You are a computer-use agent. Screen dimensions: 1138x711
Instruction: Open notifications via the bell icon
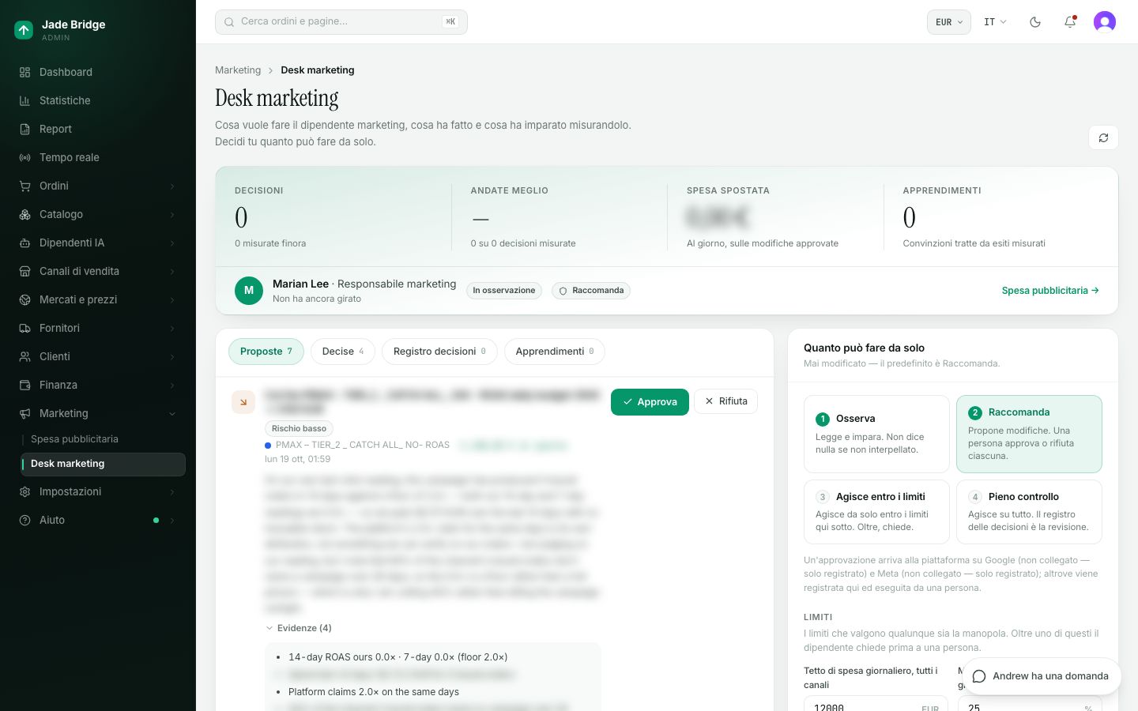pos(1070,22)
